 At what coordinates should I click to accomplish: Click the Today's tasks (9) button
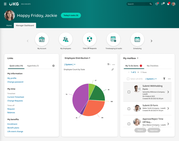click(71, 15)
